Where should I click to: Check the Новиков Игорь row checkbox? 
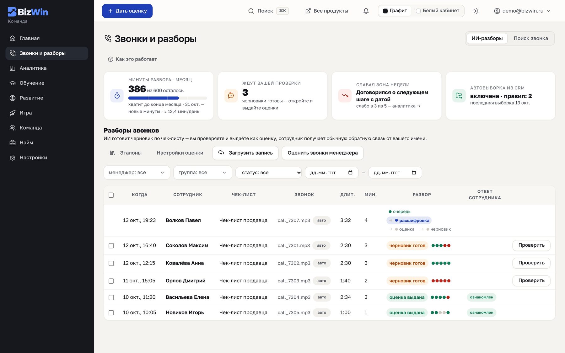(111, 313)
